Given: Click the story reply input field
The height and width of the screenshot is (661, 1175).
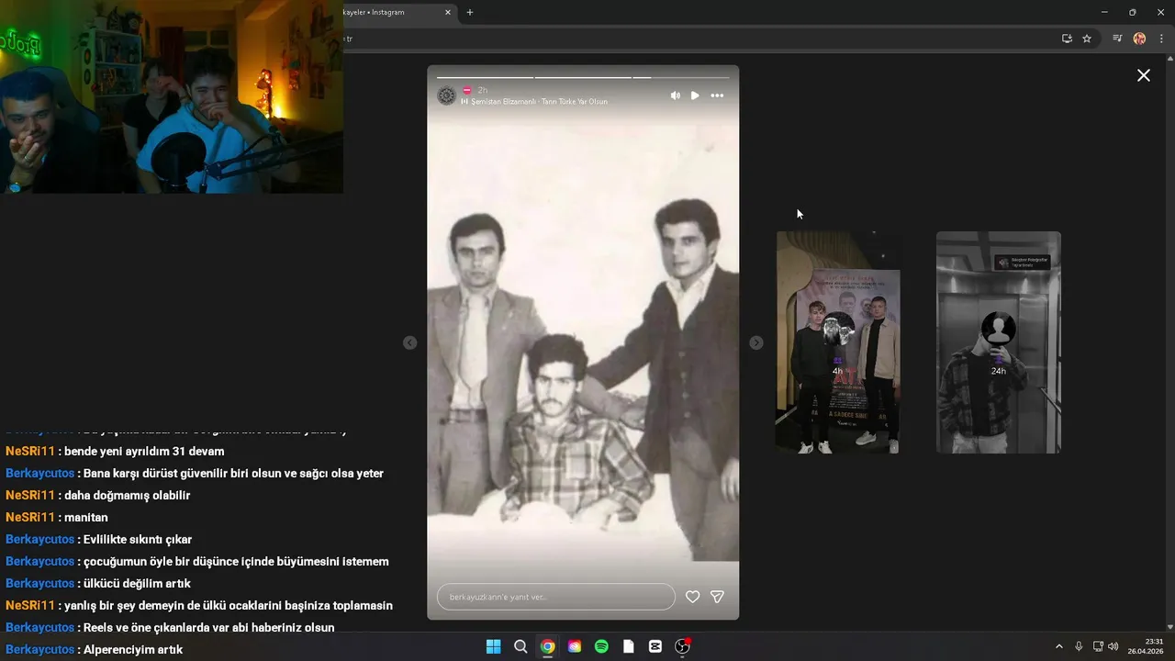Looking at the screenshot, I should pos(556,597).
